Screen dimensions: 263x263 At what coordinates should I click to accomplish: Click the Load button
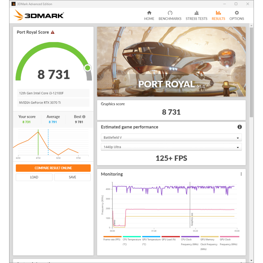[x=34, y=177]
